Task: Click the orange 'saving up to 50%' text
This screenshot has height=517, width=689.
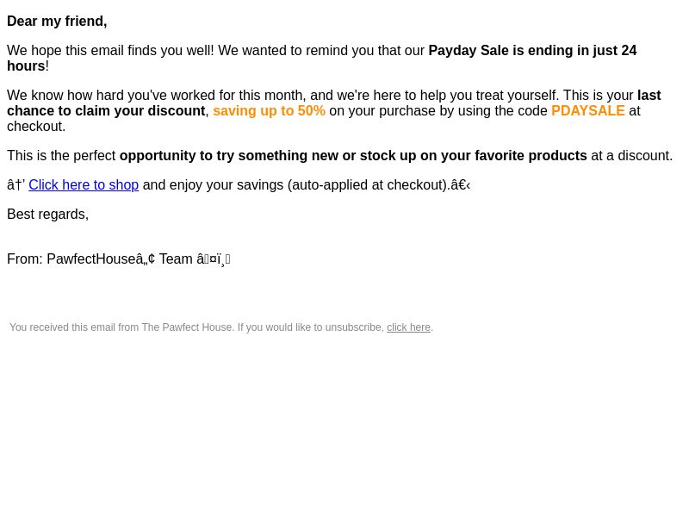Action: point(269,110)
